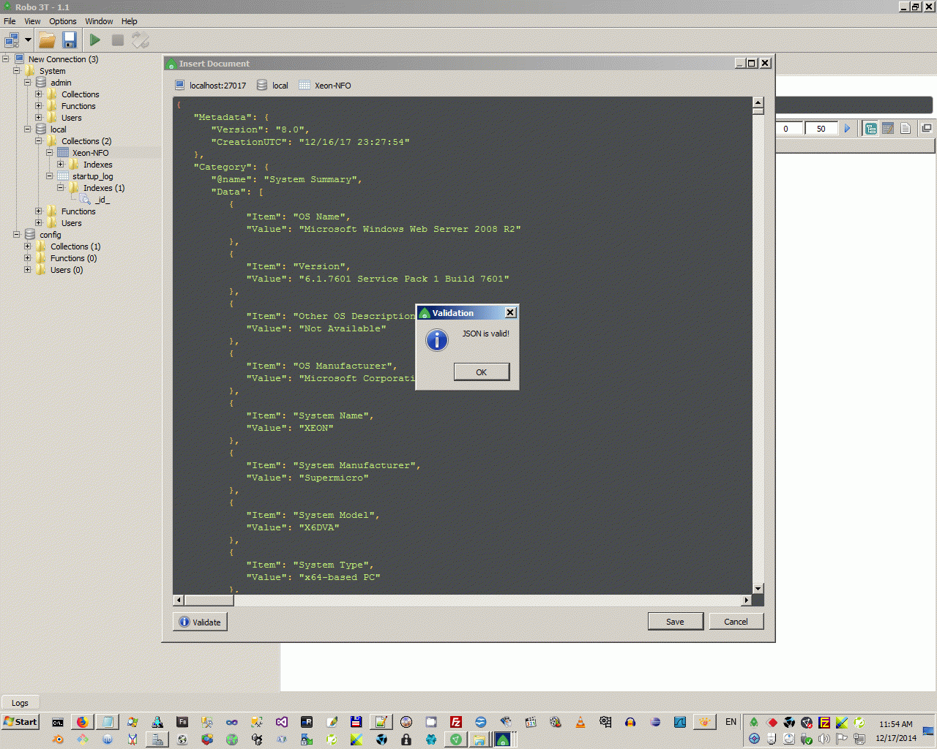Image resolution: width=937 pixels, height=749 pixels.
Task: Open the View menu
Action: pyautogui.click(x=32, y=21)
